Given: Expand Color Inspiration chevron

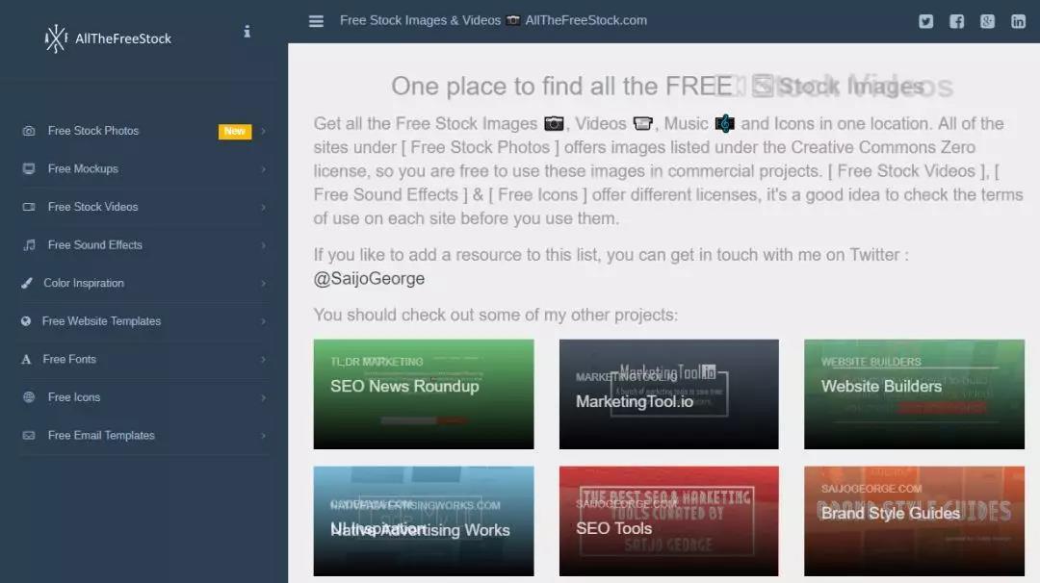Looking at the screenshot, I should (263, 284).
